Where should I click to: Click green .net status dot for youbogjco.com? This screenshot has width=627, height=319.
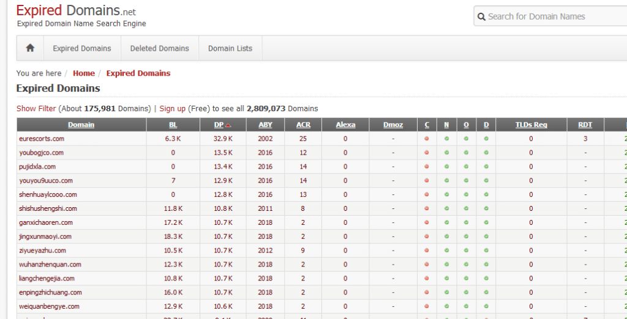[x=446, y=153]
